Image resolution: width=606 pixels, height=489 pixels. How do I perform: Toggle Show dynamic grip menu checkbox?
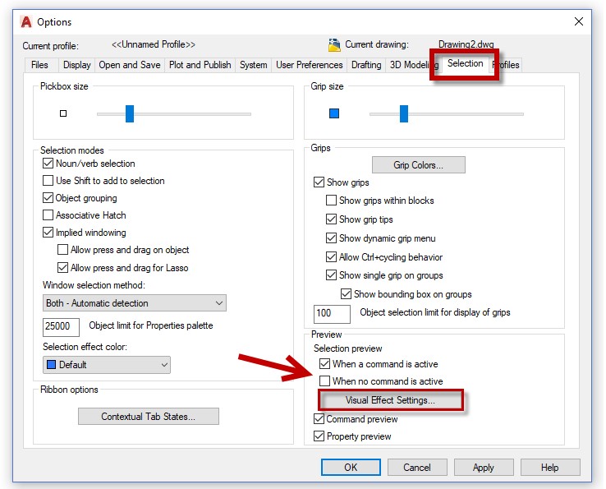(x=331, y=238)
